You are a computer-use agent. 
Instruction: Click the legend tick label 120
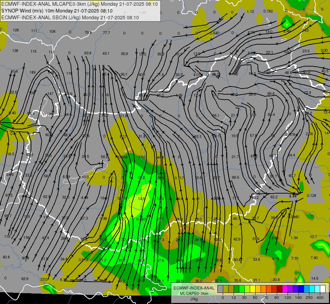pos(288,298)
